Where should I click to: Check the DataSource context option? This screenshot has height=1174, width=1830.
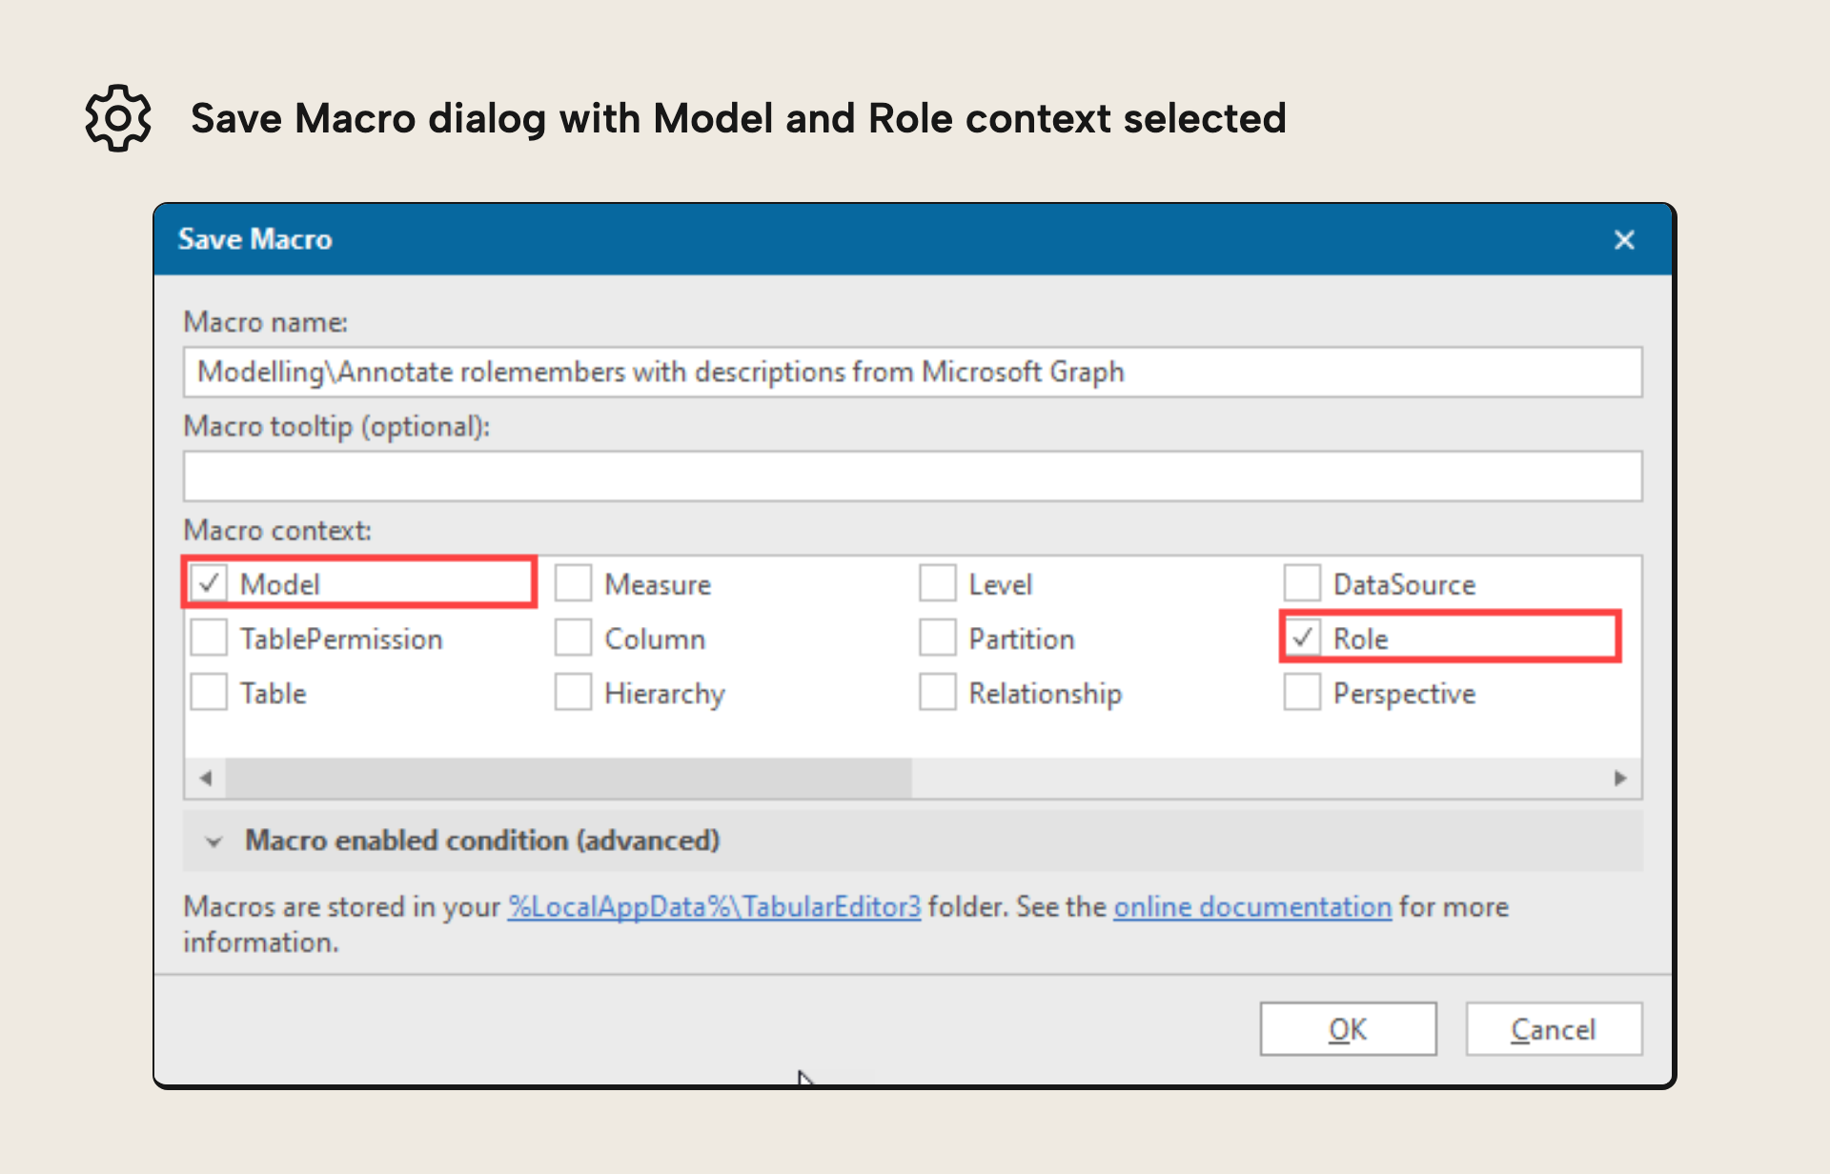tap(1302, 583)
